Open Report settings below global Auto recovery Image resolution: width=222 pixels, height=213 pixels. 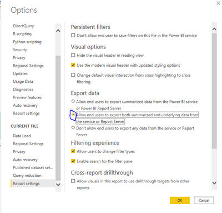[x=26, y=113]
